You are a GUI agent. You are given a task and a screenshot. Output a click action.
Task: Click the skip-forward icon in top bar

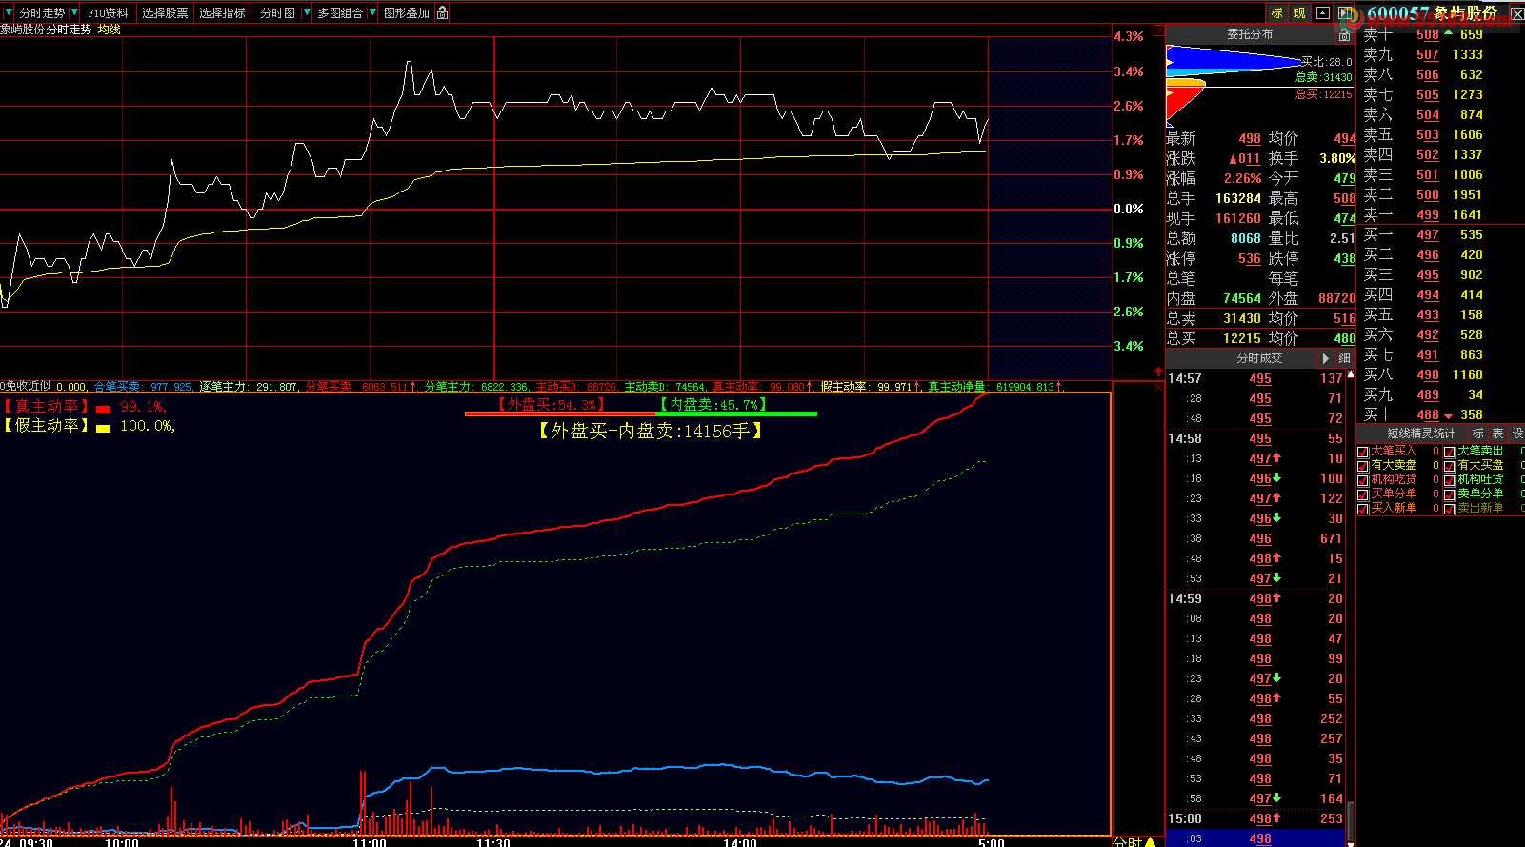[x=1345, y=13]
